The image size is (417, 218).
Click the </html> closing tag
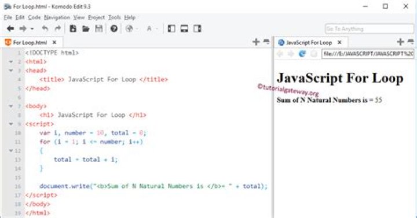(38, 213)
